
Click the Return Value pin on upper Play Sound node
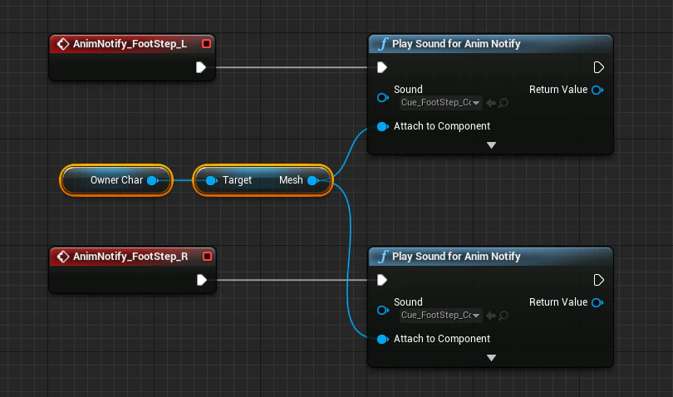[597, 91]
